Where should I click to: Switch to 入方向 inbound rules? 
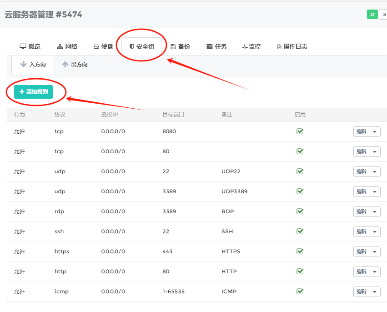(x=33, y=65)
